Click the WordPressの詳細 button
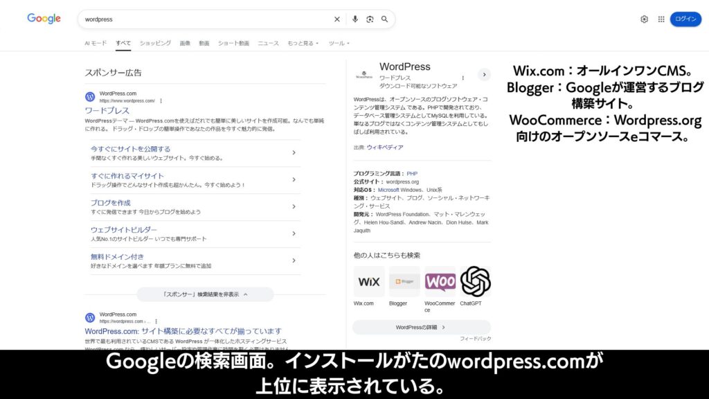 [421, 327]
